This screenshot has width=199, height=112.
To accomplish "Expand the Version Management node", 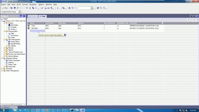I will pyautogui.click(x=2, y=71).
